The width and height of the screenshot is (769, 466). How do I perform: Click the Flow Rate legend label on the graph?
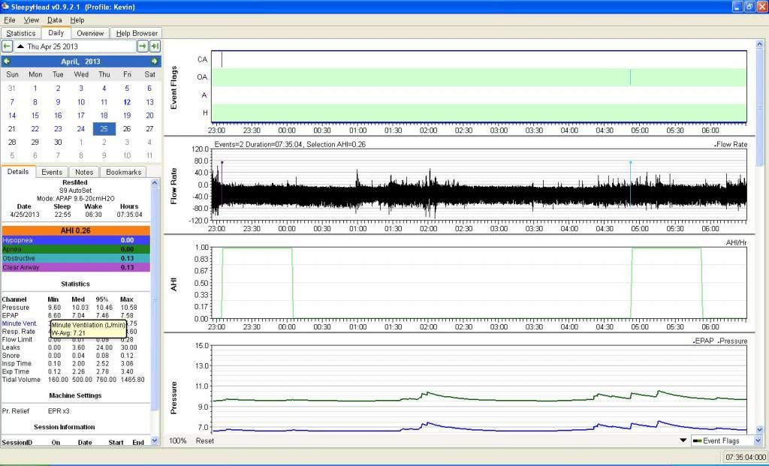730,145
